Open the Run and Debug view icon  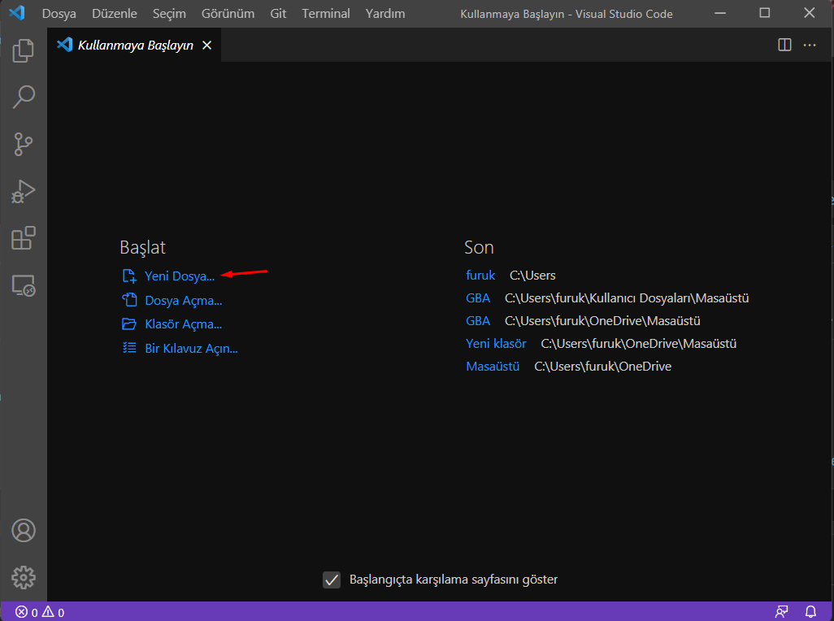click(x=24, y=191)
